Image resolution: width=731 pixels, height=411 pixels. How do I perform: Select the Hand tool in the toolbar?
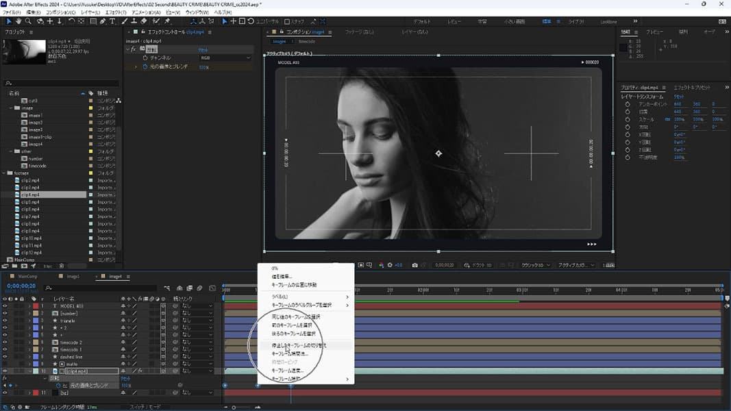point(19,21)
